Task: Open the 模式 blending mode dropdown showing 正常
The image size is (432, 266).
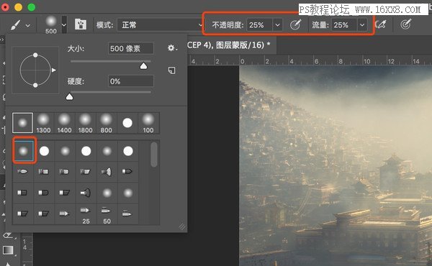Action: point(160,25)
